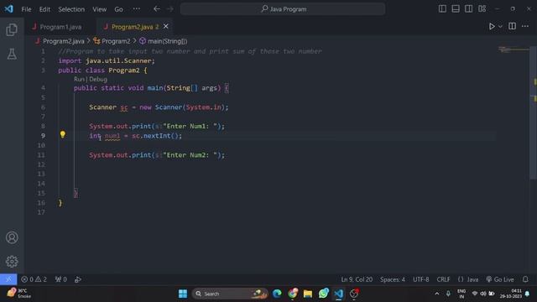Image resolution: width=537 pixels, height=302 pixels.
Task: Open Microsoft Edge from taskbar
Action: click(277, 294)
